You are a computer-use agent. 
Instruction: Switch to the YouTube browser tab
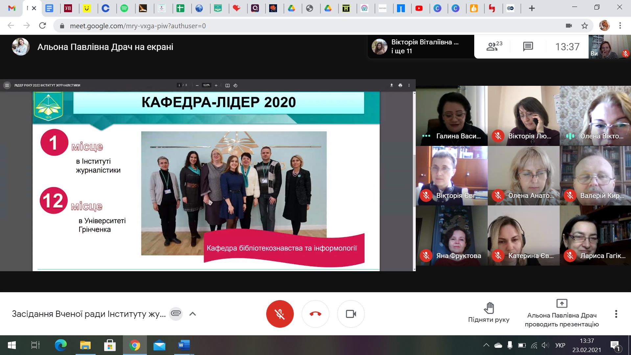(x=419, y=8)
